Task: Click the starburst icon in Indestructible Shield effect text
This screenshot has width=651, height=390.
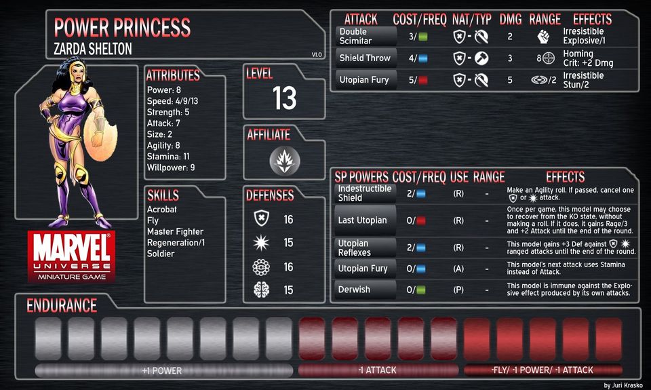Action: pyautogui.click(x=533, y=198)
